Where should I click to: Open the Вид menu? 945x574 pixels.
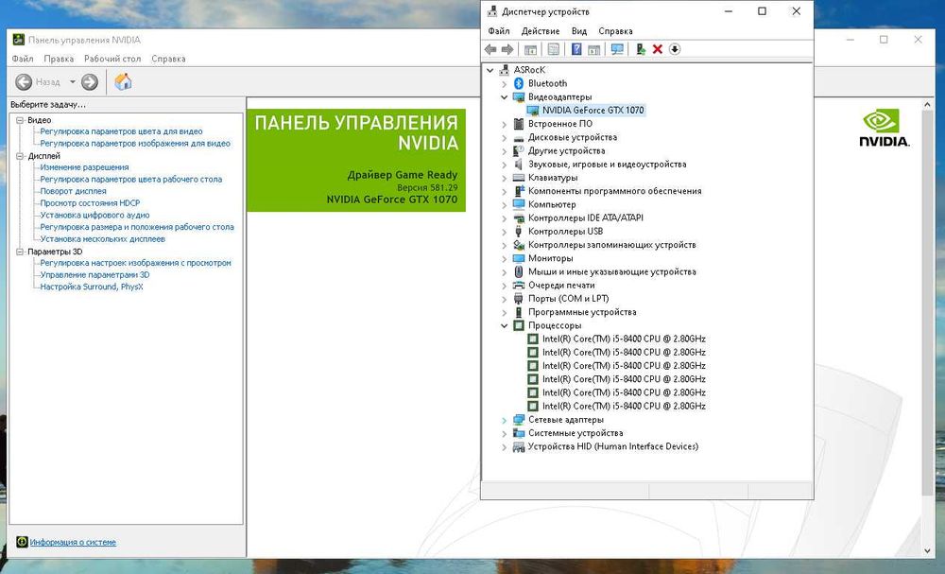click(x=578, y=31)
